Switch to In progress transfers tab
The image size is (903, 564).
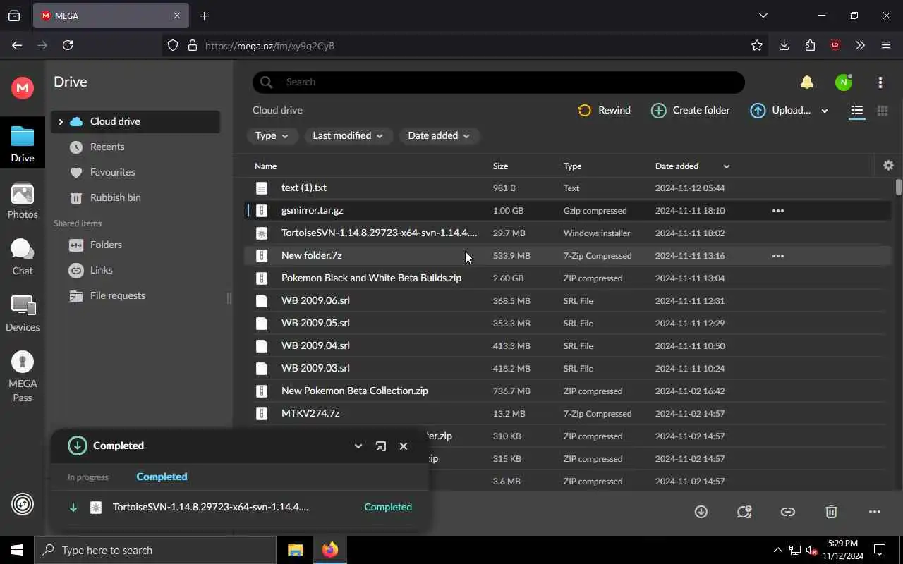tap(88, 477)
